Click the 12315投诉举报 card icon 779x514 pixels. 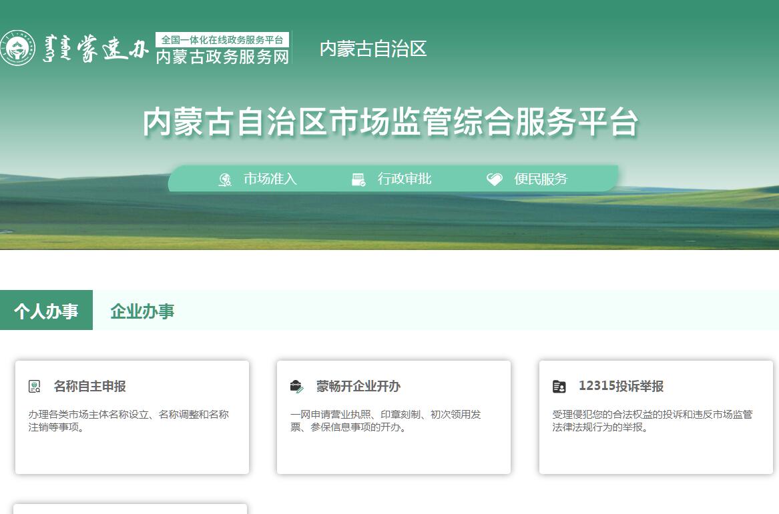tap(559, 386)
